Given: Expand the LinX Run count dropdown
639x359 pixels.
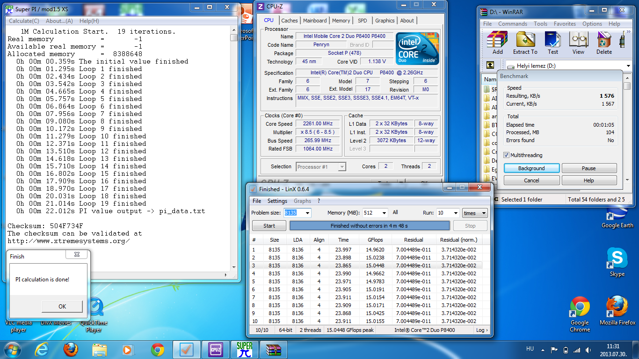Looking at the screenshot, I should [x=455, y=213].
